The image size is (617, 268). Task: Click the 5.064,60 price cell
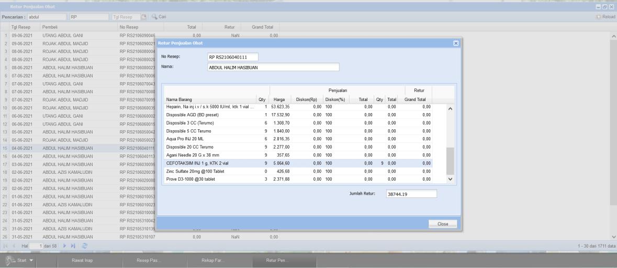280,163
